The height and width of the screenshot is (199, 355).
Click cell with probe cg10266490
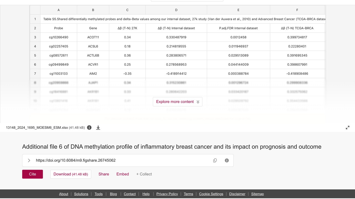(59, 37)
